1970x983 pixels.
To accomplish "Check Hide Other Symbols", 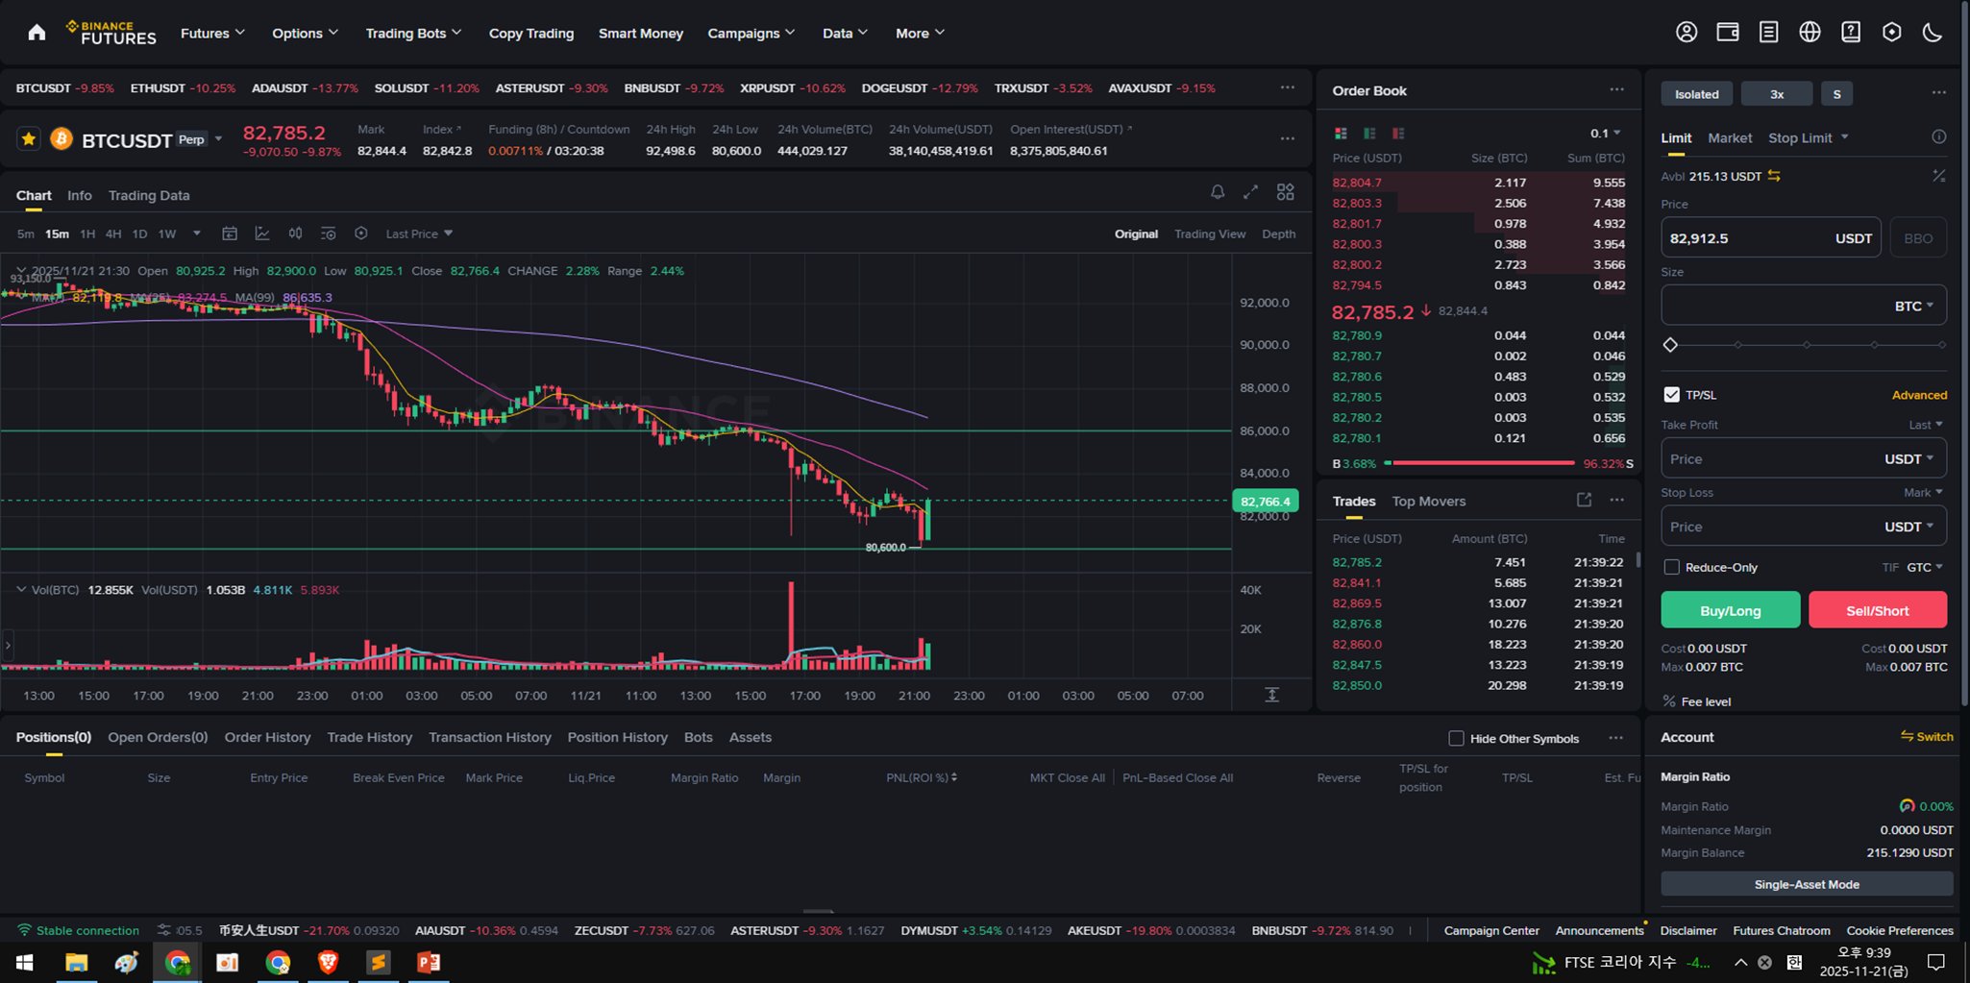I will click(x=1456, y=738).
